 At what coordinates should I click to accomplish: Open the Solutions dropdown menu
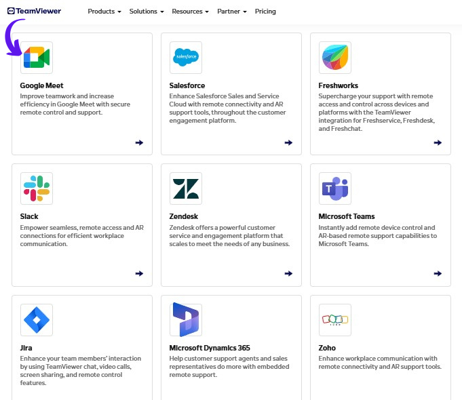(147, 12)
